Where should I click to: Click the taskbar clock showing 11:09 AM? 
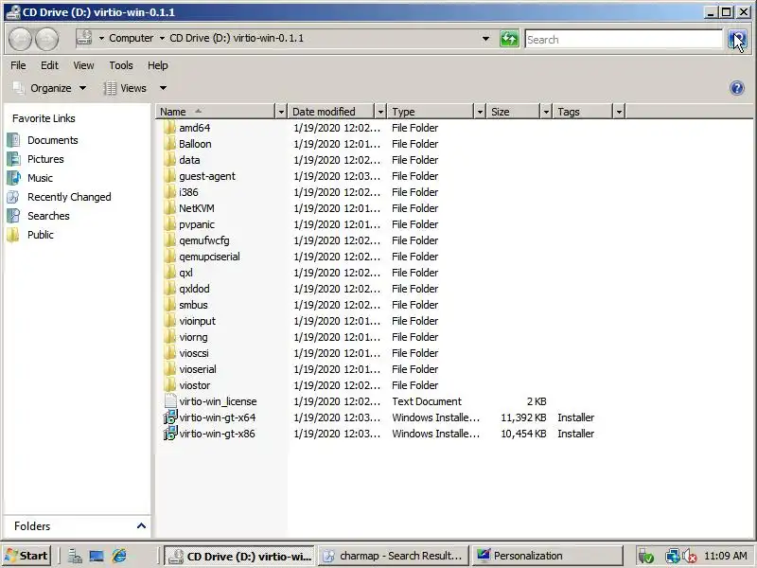tap(726, 556)
